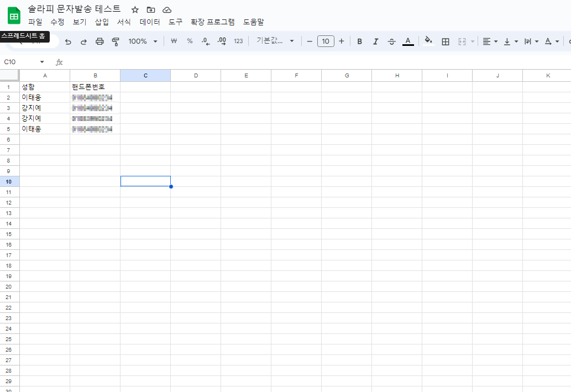571x392 pixels.
Task: Open the 100% zoom dropdown
Action: (x=143, y=41)
